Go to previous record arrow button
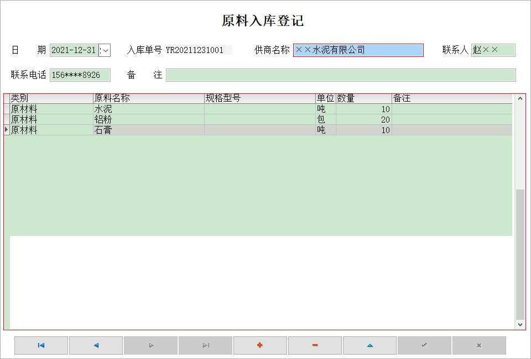The image size is (531, 359). tap(96, 345)
